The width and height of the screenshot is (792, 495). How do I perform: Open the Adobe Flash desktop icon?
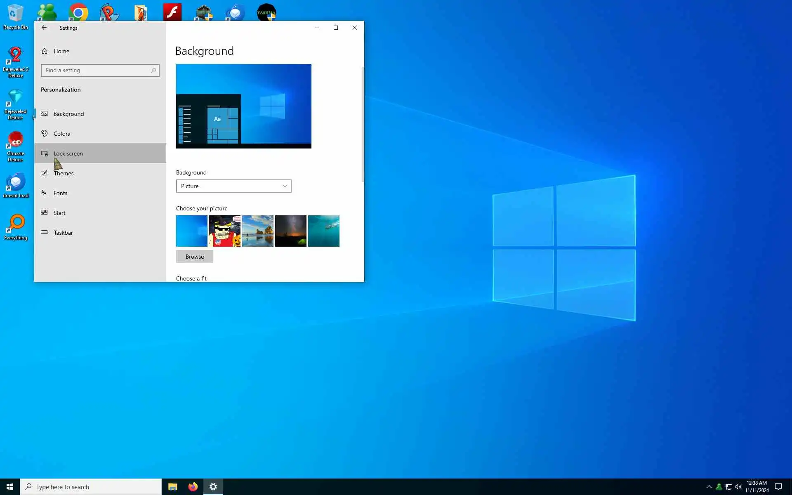click(172, 12)
